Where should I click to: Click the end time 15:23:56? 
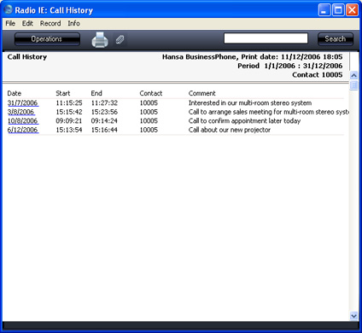point(104,112)
